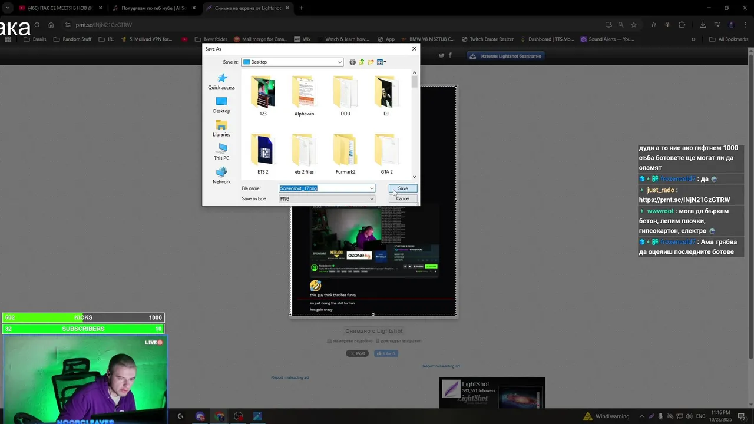Open the Wix bookmark

coord(302,39)
